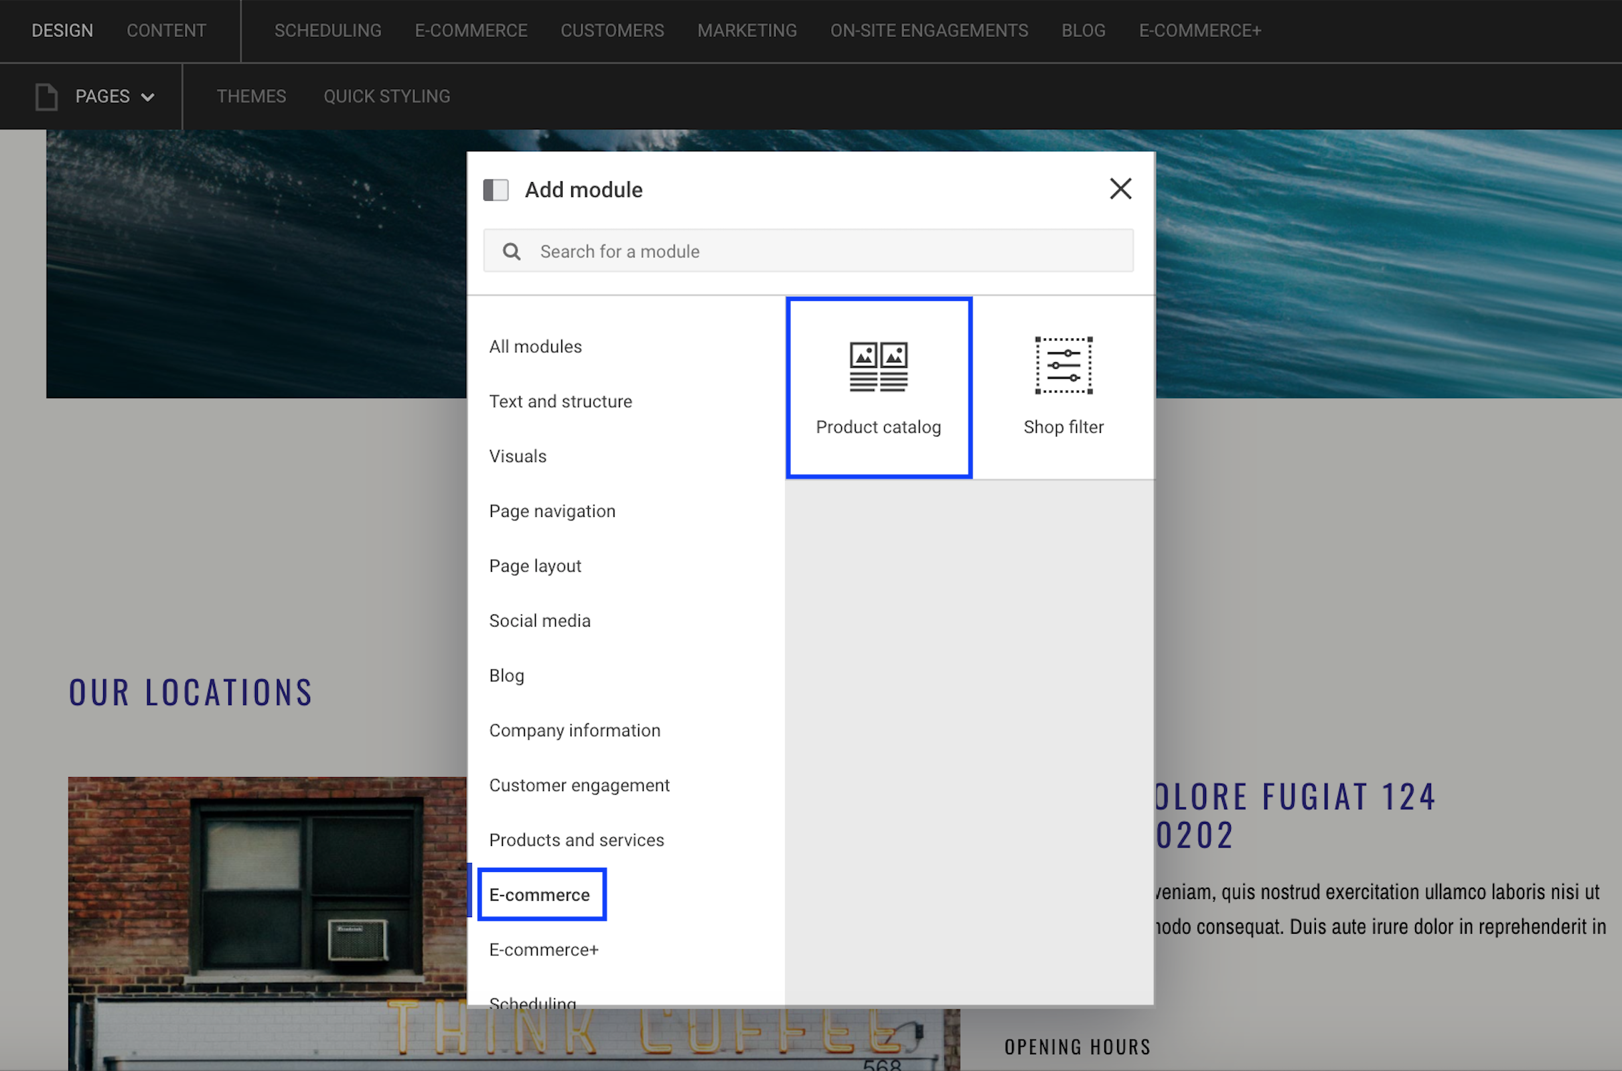Show All modules category
The width and height of the screenshot is (1622, 1071).
[536, 346]
